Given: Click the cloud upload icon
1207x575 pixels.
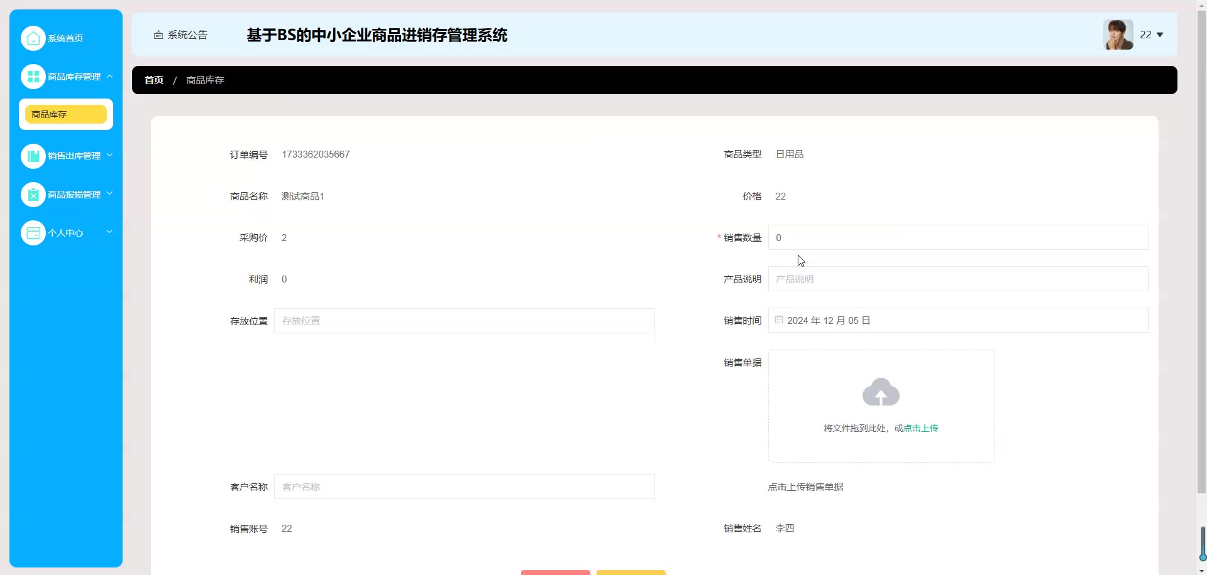Looking at the screenshot, I should pos(881,392).
